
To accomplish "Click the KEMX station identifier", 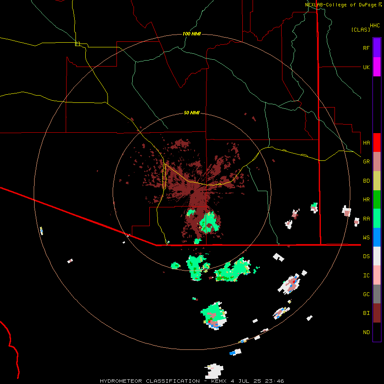I will [219, 381].
